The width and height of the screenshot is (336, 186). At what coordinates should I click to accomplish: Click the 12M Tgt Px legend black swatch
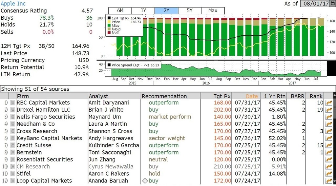click(x=109, y=18)
